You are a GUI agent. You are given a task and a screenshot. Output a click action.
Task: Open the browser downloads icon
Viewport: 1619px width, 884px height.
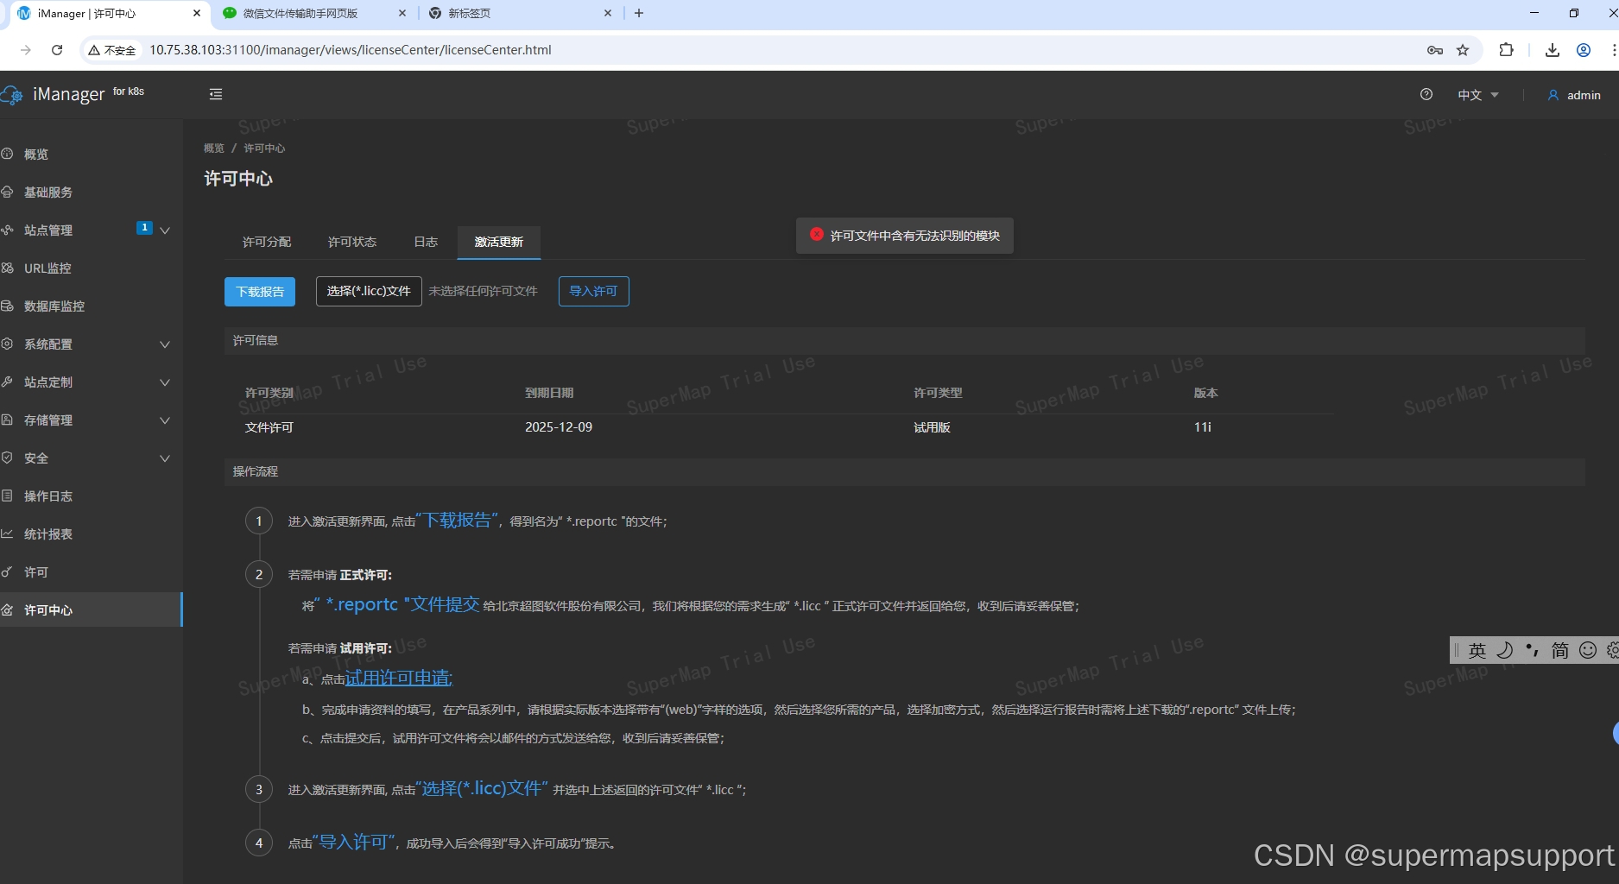click(1553, 50)
